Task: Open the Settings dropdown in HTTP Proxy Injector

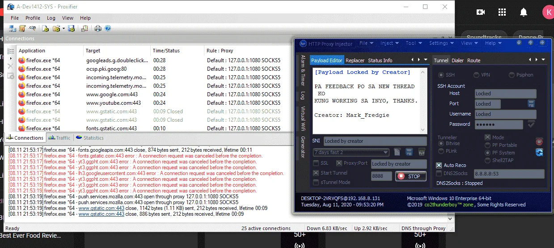Action: coord(442,43)
